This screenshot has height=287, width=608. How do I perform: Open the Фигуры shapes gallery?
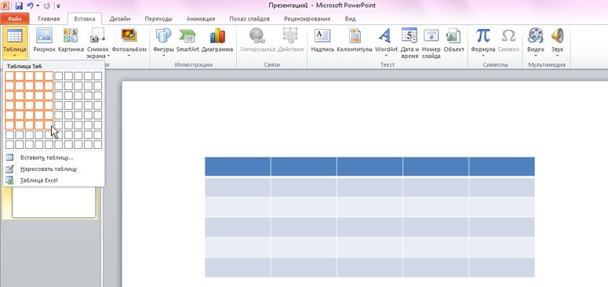pos(163,42)
